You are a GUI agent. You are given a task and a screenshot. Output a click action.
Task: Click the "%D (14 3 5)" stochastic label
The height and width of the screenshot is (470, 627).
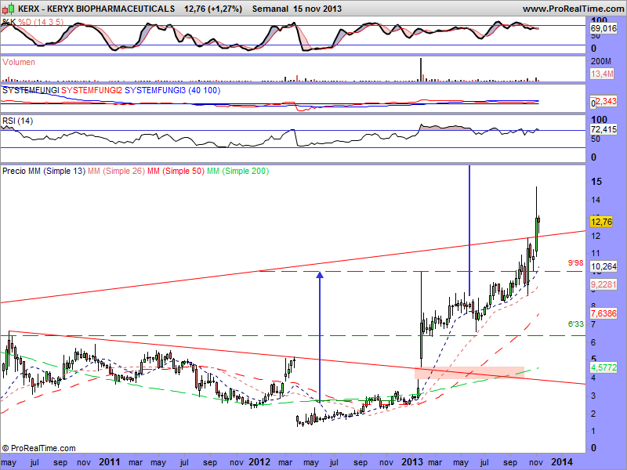tap(41, 22)
